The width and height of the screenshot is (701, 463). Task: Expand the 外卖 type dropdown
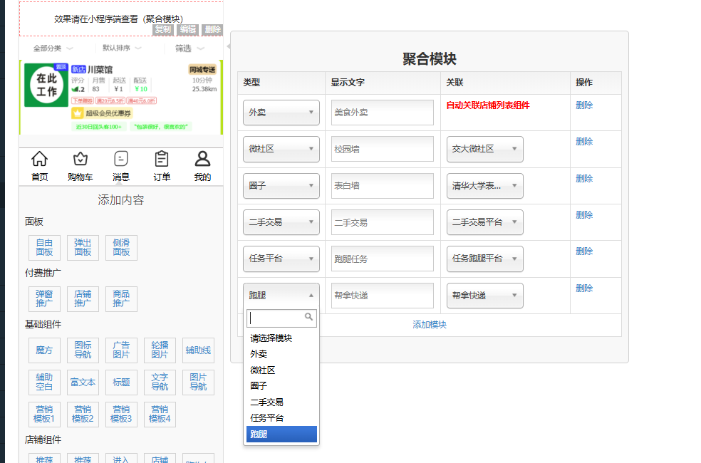coord(281,113)
